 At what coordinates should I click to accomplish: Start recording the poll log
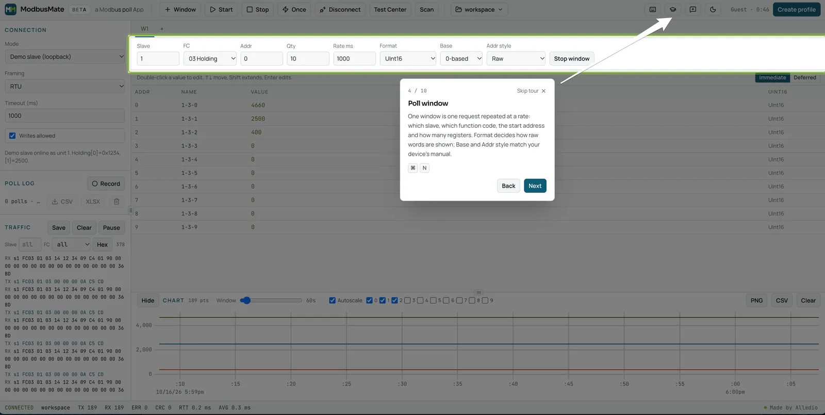pyautogui.click(x=106, y=184)
